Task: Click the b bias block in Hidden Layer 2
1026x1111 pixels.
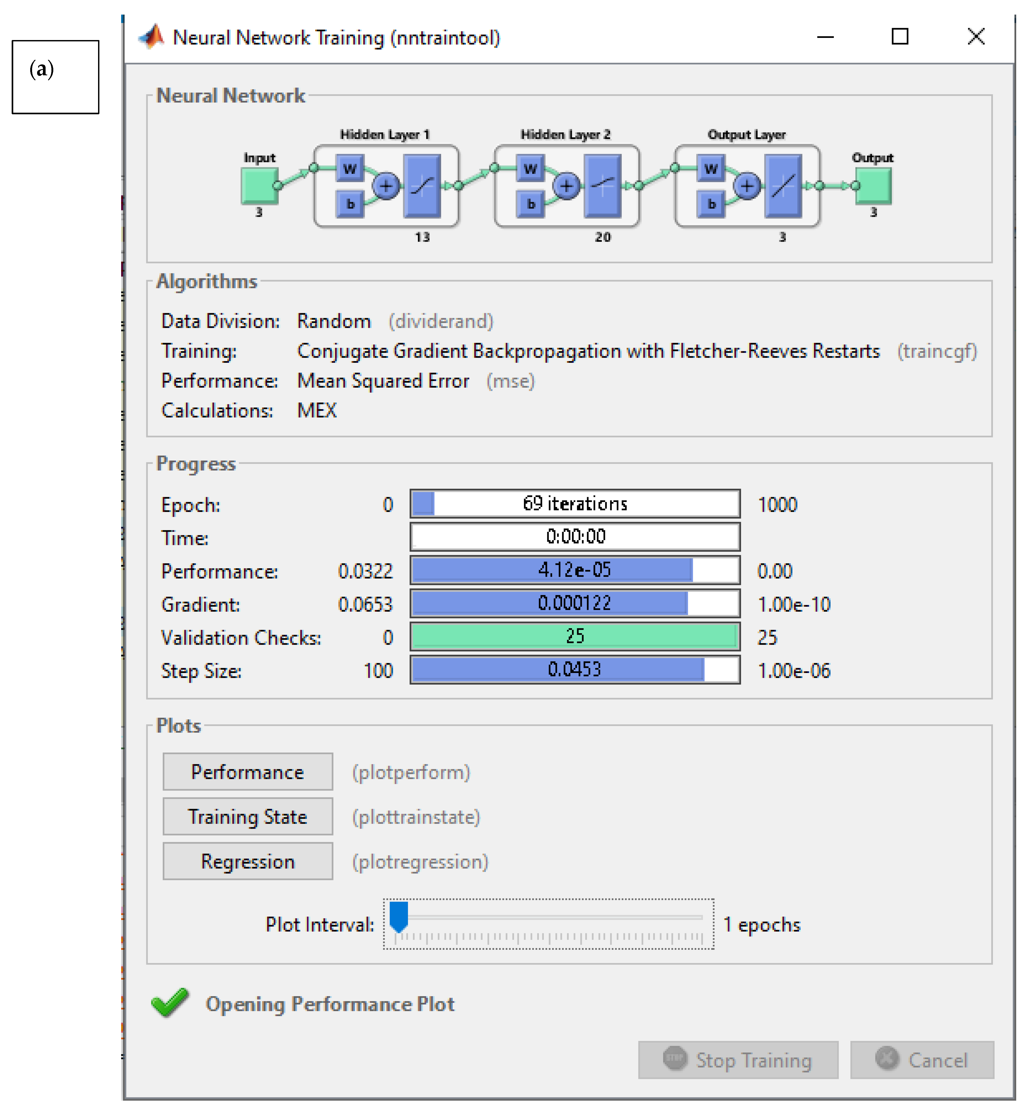Action: tap(531, 204)
